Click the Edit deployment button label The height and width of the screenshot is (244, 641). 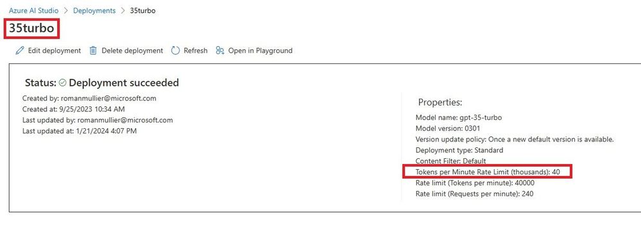click(x=55, y=51)
